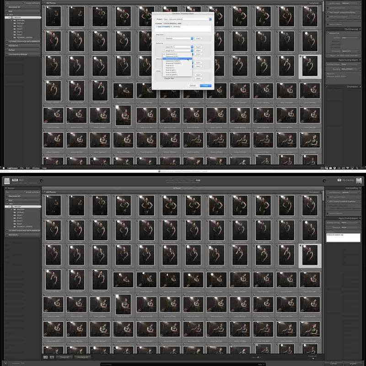Click Cancel in the Filename Template Editor
Screen dimensions: 366x366
pos(193,85)
